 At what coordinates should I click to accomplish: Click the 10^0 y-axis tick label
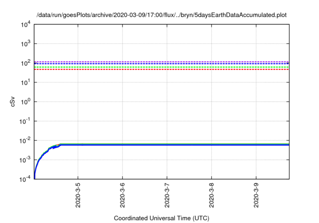[25, 102]
